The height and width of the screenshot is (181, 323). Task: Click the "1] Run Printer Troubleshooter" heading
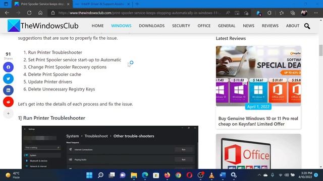pyautogui.click(x=51, y=118)
